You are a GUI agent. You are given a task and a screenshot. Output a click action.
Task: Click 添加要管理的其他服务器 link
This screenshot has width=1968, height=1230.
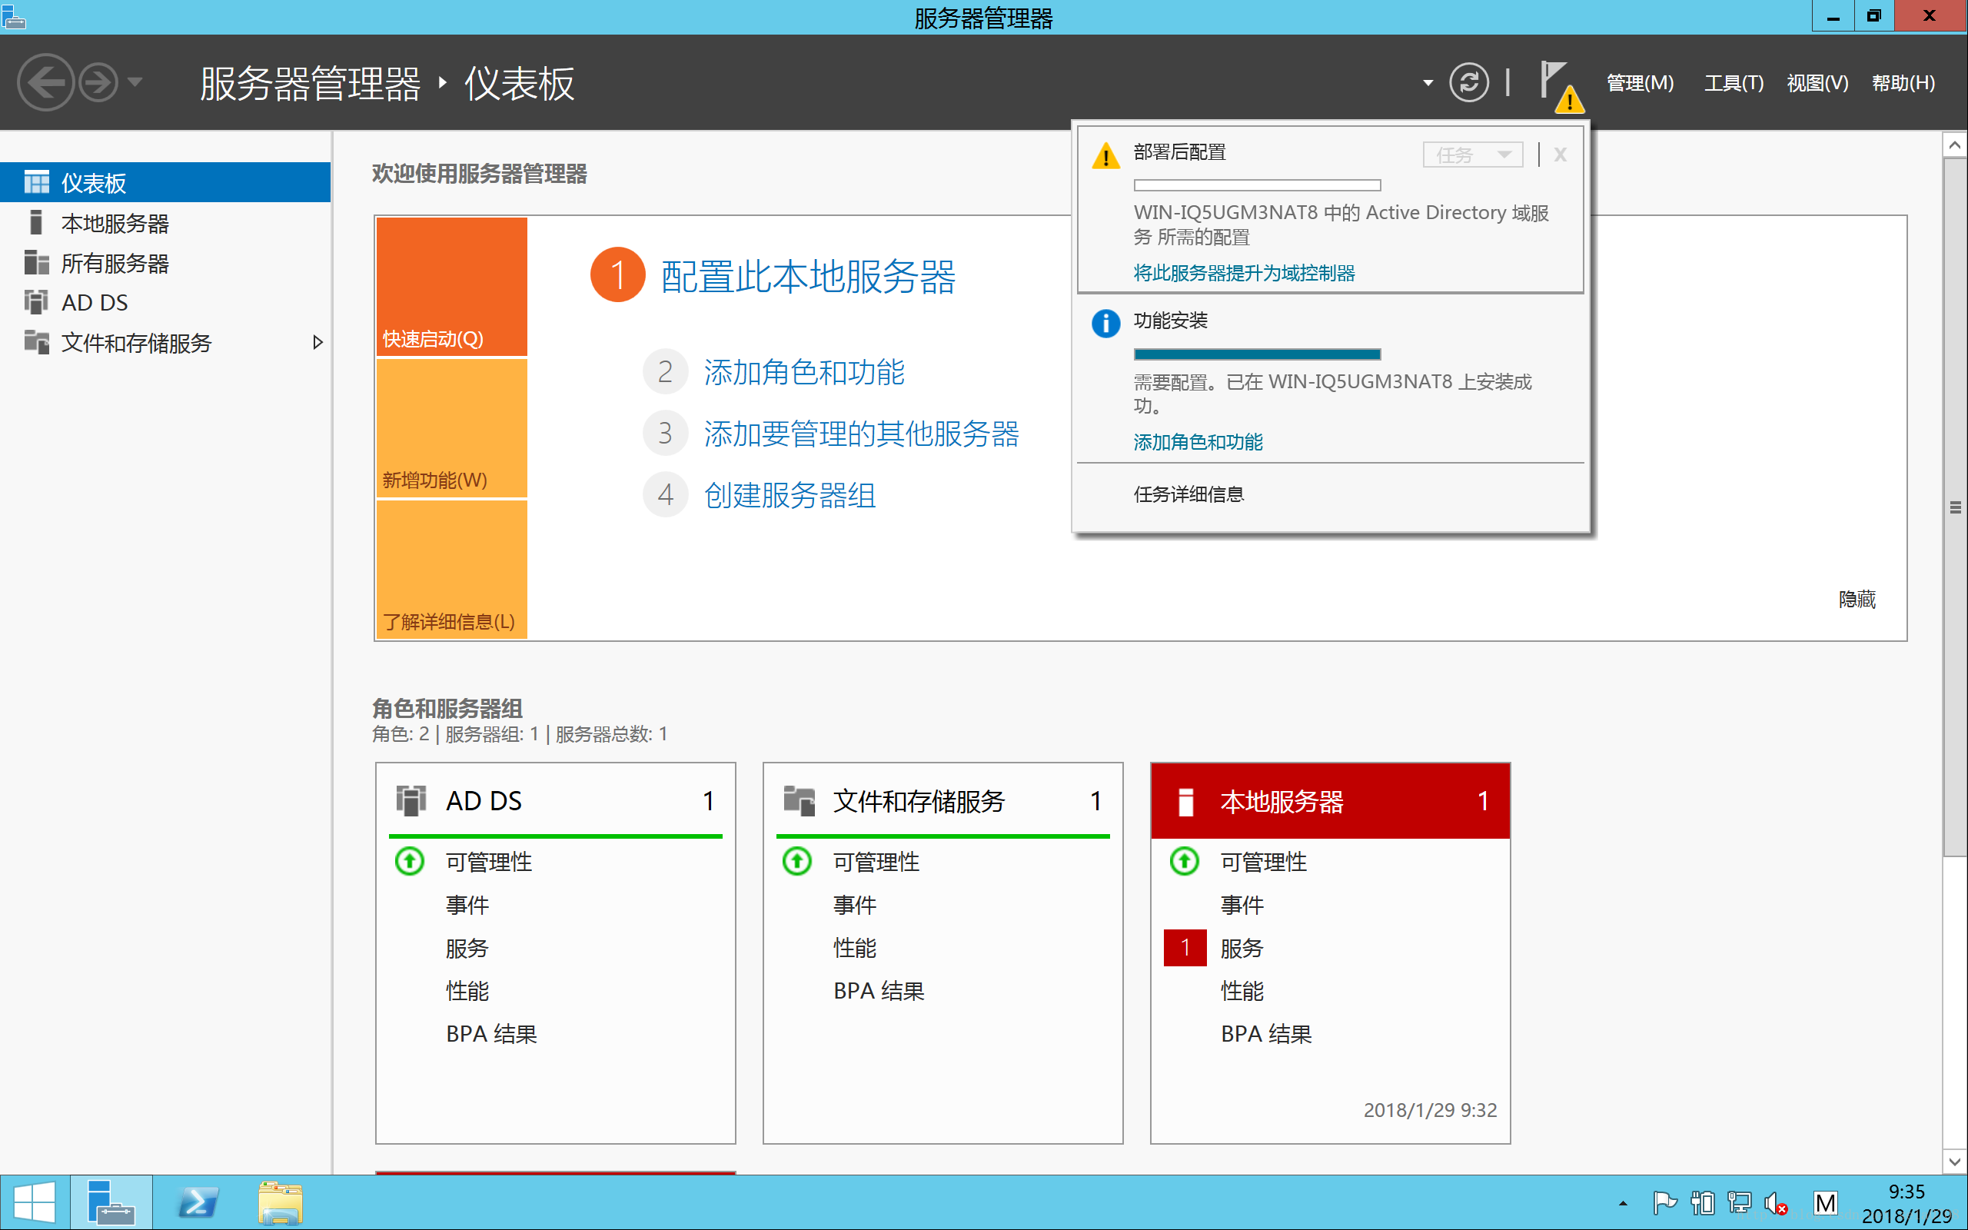(861, 434)
